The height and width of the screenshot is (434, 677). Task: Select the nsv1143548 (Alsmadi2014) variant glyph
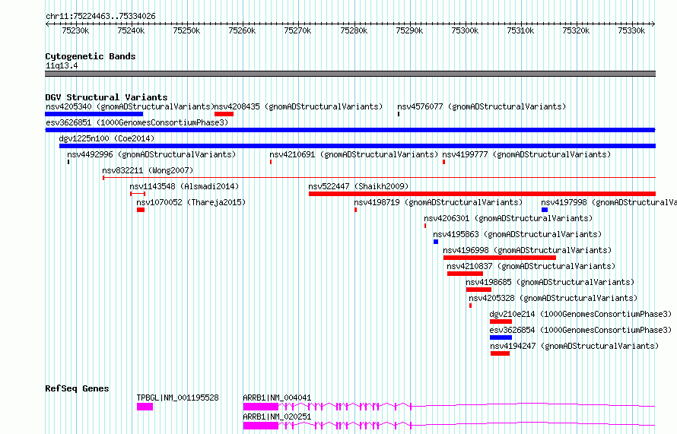pyautogui.click(x=138, y=194)
